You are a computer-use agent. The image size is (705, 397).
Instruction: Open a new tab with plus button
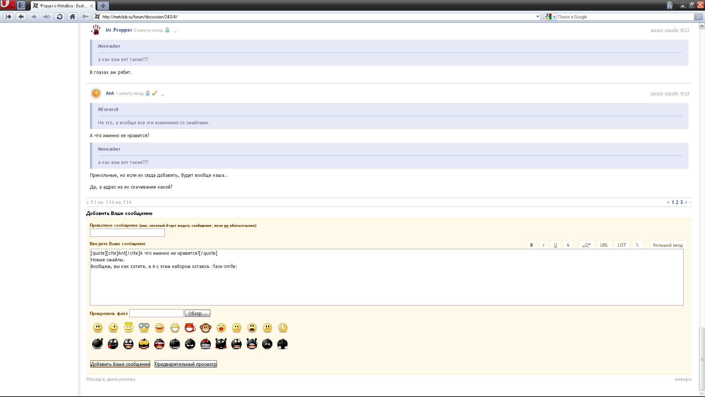103,6
